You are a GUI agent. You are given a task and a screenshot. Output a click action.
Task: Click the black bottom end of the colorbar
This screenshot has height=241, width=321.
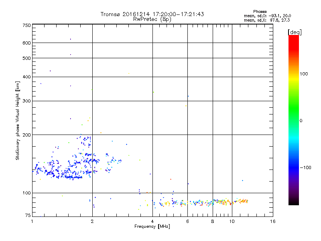[294, 202]
